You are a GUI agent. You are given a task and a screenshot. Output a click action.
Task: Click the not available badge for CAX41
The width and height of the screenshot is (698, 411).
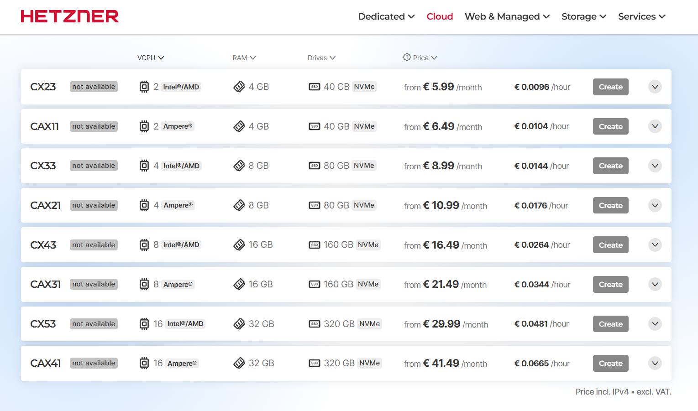[x=94, y=363]
